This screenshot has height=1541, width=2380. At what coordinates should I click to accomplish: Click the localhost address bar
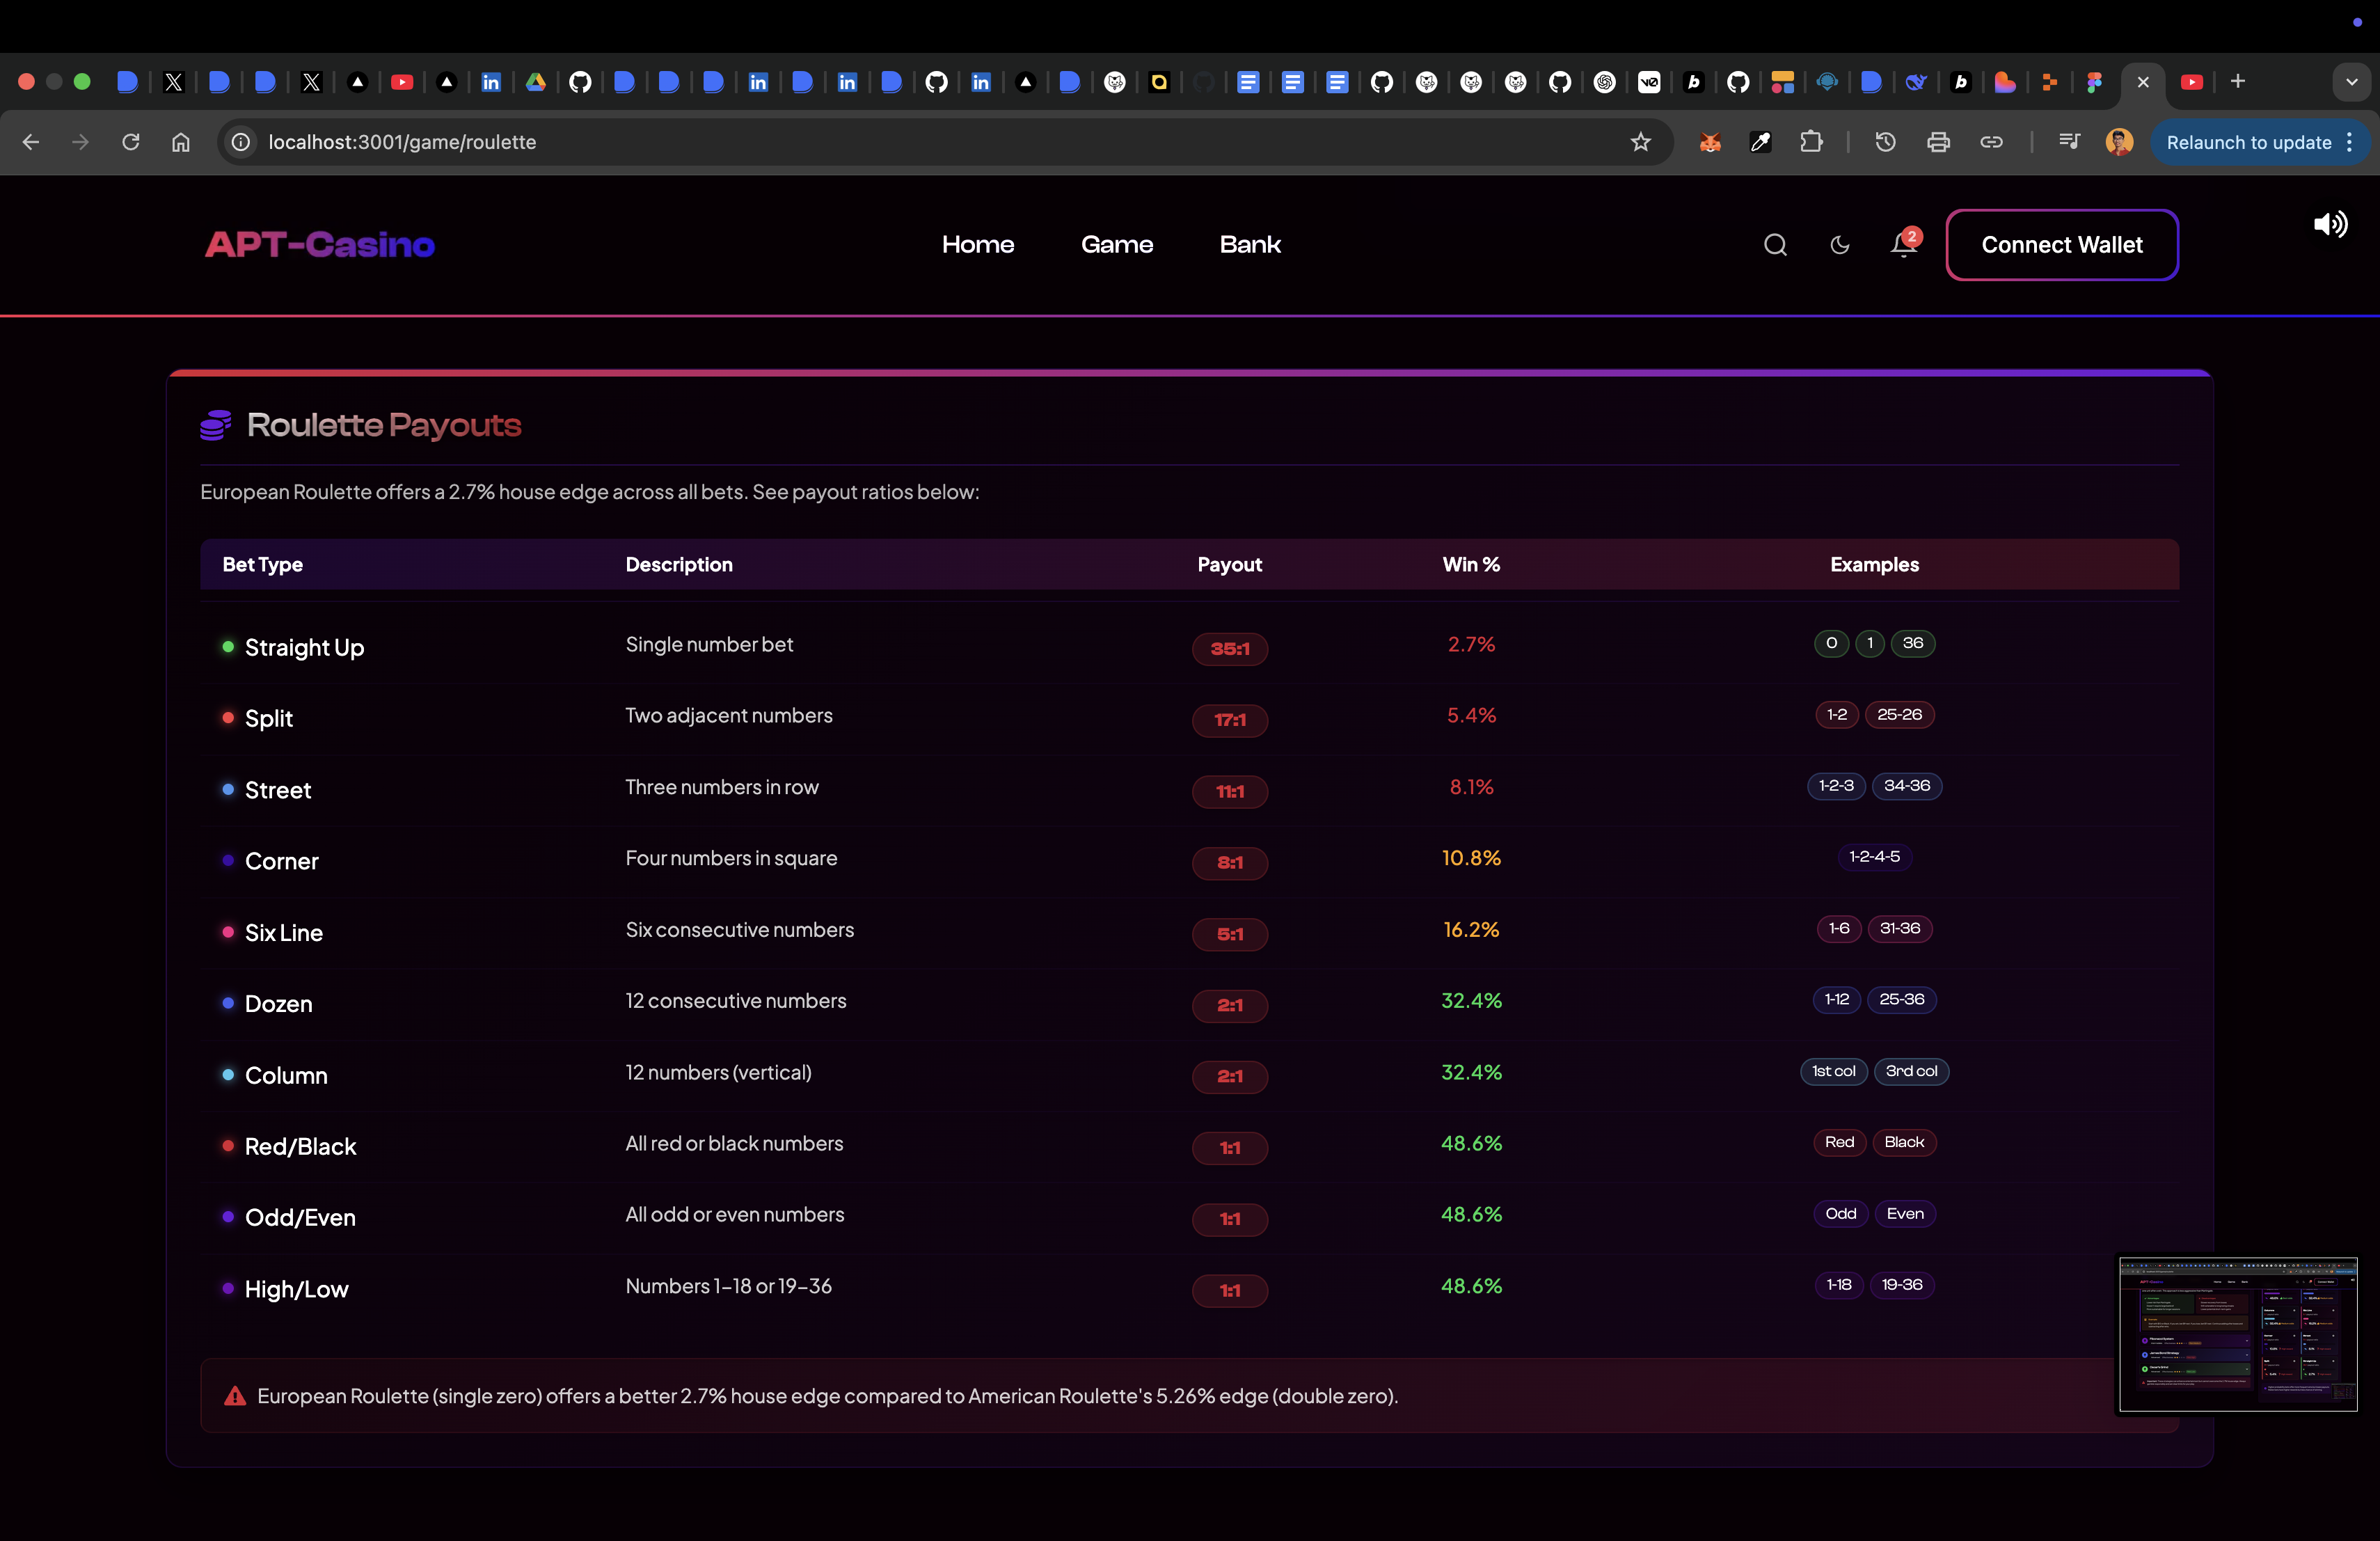point(900,142)
